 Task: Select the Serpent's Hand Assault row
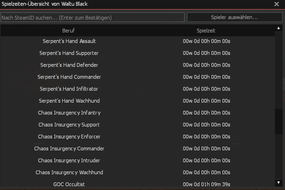pos(138,41)
